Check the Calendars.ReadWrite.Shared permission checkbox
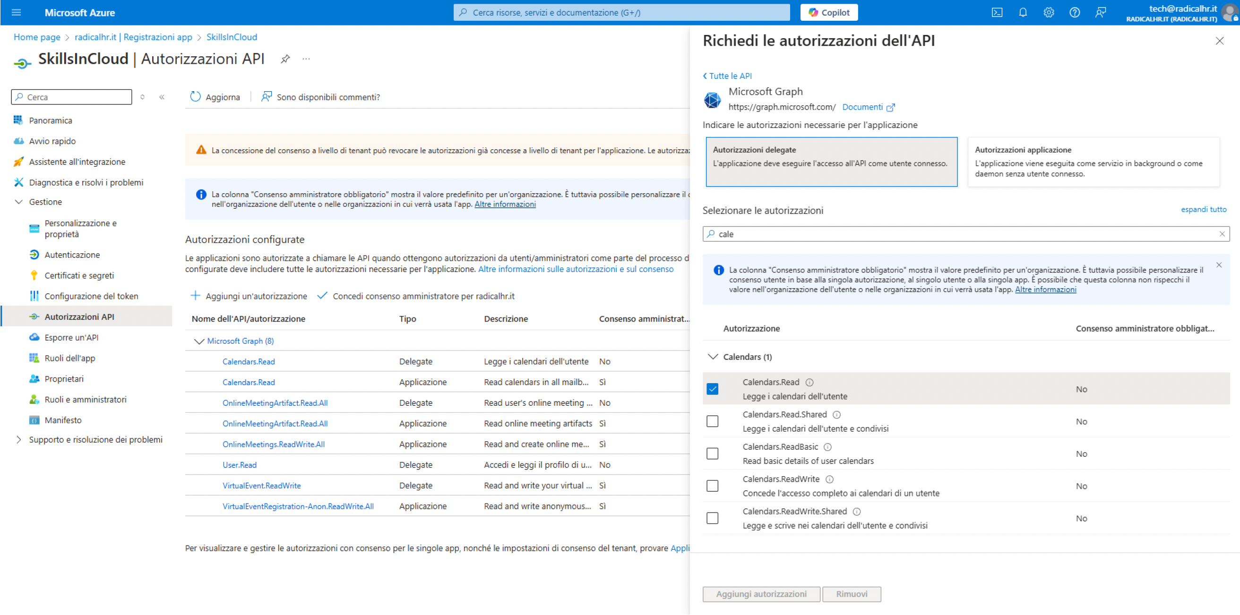This screenshot has height=615, width=1240. (x=713, y=518)
